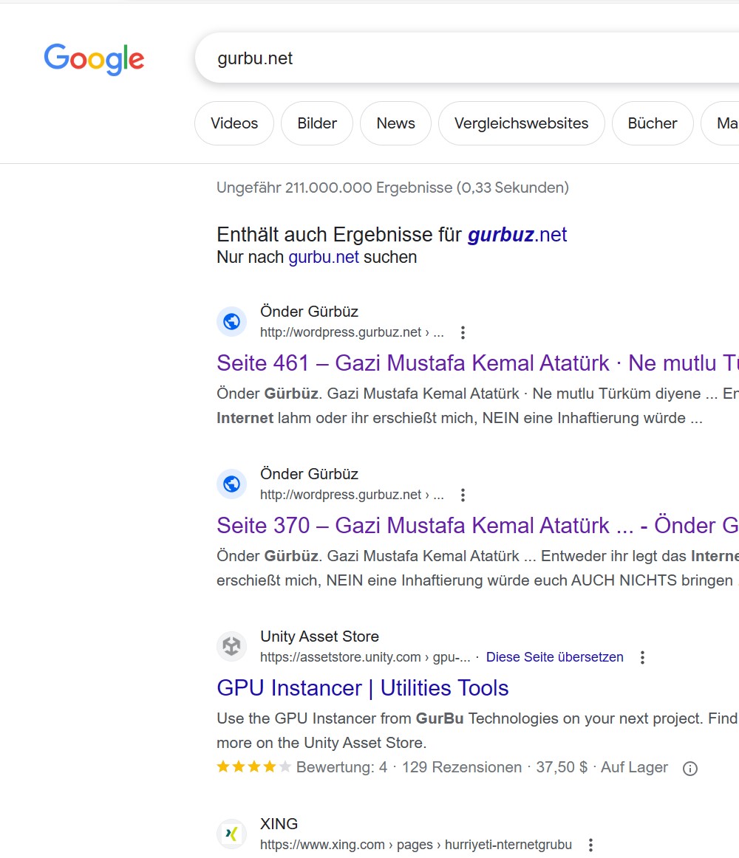Follow the gurbuz.net suggestion link
The image size is (739, 858).
coord(517,235)
